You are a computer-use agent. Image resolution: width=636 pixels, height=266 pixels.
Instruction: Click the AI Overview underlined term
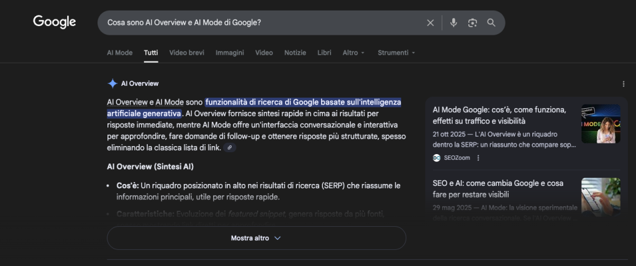(127, 103)
